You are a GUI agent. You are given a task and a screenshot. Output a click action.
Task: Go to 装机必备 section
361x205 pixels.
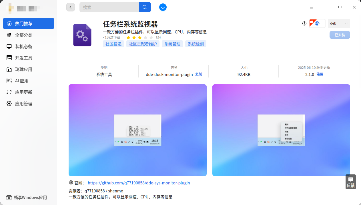click(x=29, y=46)
